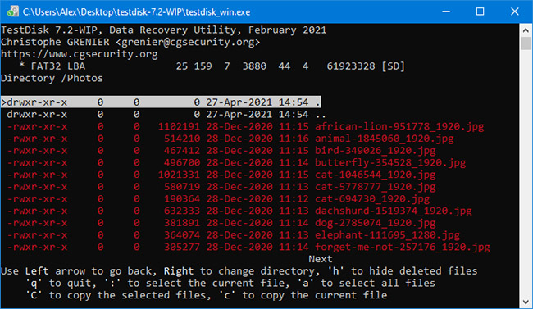Select dachshund-1519374_1920.jpg file entry

[239, 211]
